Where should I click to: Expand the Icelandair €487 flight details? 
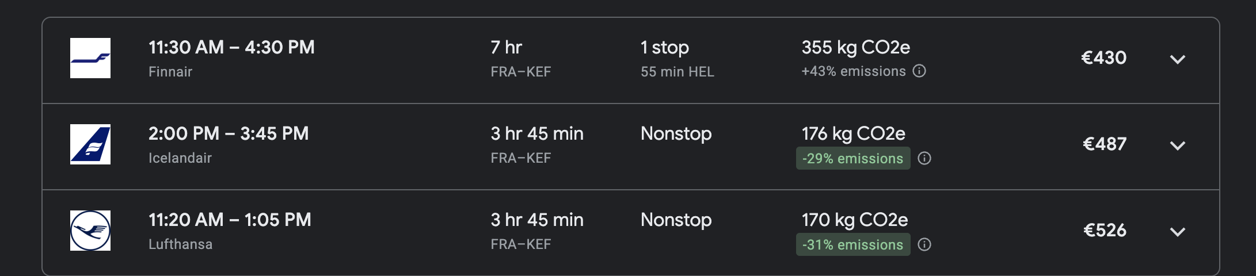pyautogui.click(x=1178, y=145)
